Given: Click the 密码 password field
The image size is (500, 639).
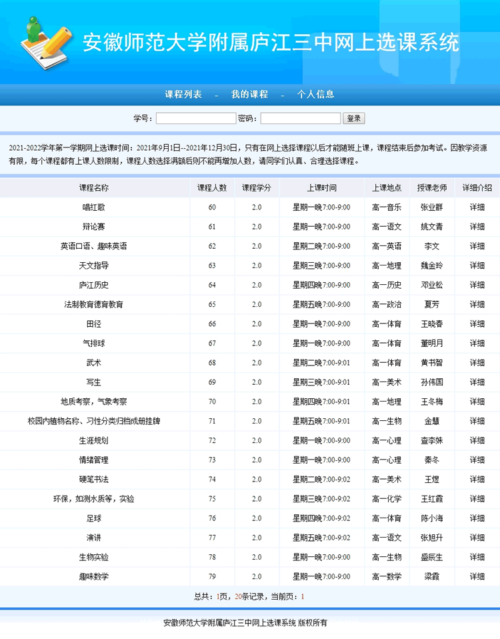Looking at the screenshot, I should click(x=301, y=119).
